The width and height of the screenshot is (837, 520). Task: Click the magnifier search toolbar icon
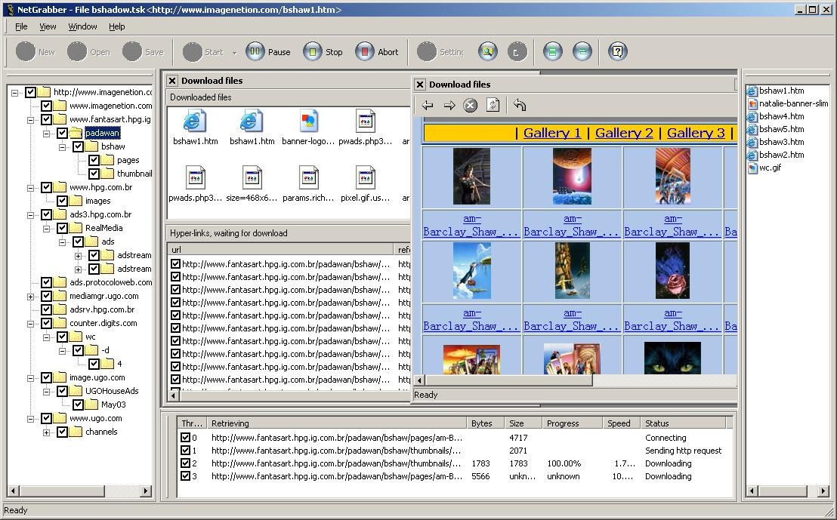[x=487, y=52]
